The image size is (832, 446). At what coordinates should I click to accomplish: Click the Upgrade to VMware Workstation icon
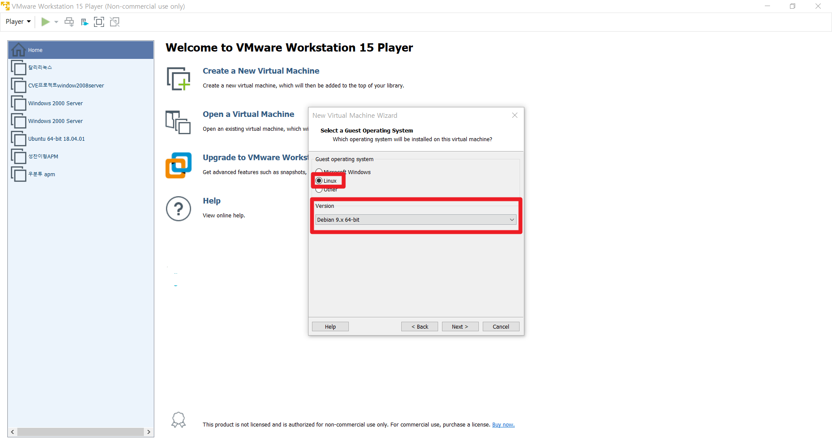(x=179, y=165)
